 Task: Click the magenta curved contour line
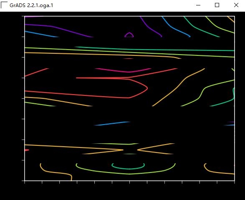click(x=124, y=70)
